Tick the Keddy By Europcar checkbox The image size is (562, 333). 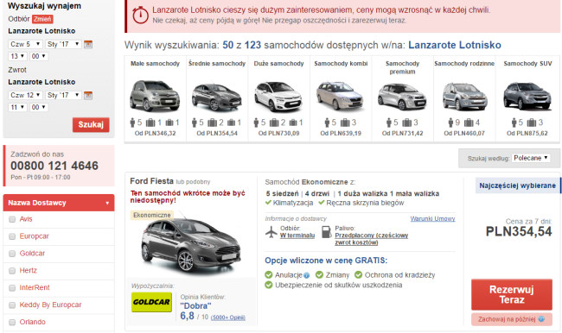coord(12,305)
